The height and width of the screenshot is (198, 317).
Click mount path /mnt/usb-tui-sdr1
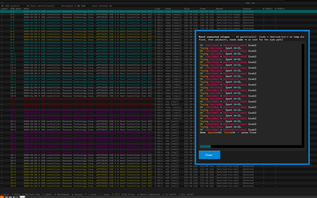click(x=227, y=186)
